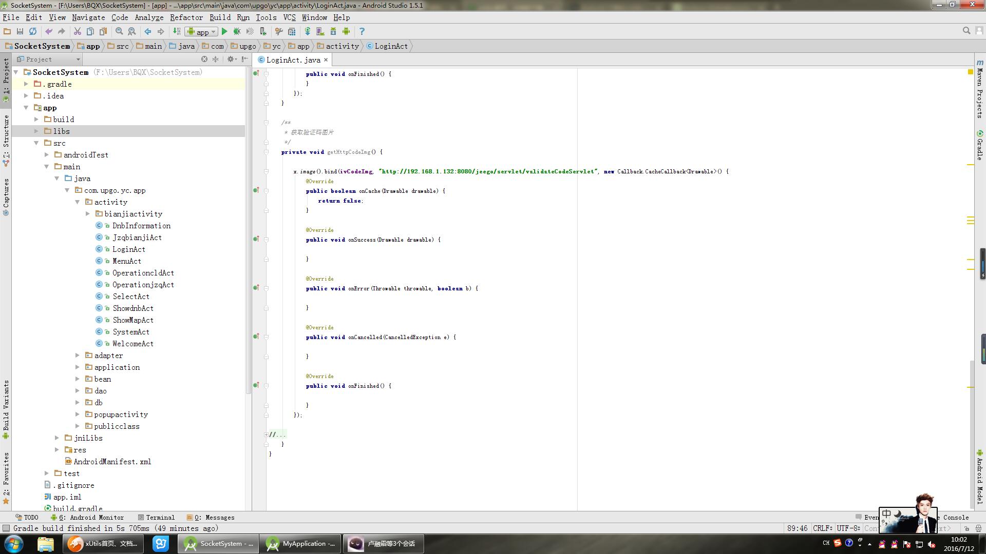Toggle the Build Variants tool window
This screenshot has height=554, width=986.
[x=6, y=409]
